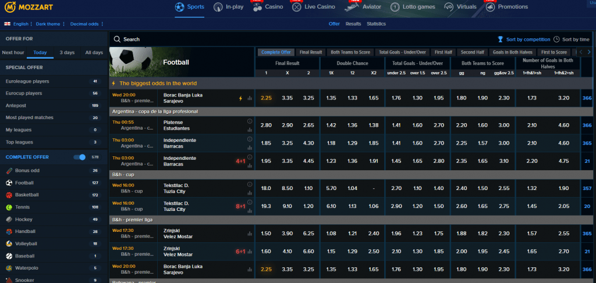Click the trophy icon for competition sorting
This screenshot has height=283, width=596.
coord(501,39)
